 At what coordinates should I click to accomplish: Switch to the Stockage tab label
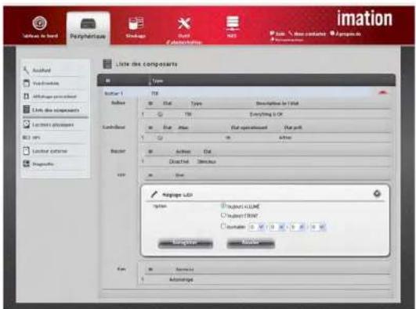pyautogui.click(x=136, y=36)
